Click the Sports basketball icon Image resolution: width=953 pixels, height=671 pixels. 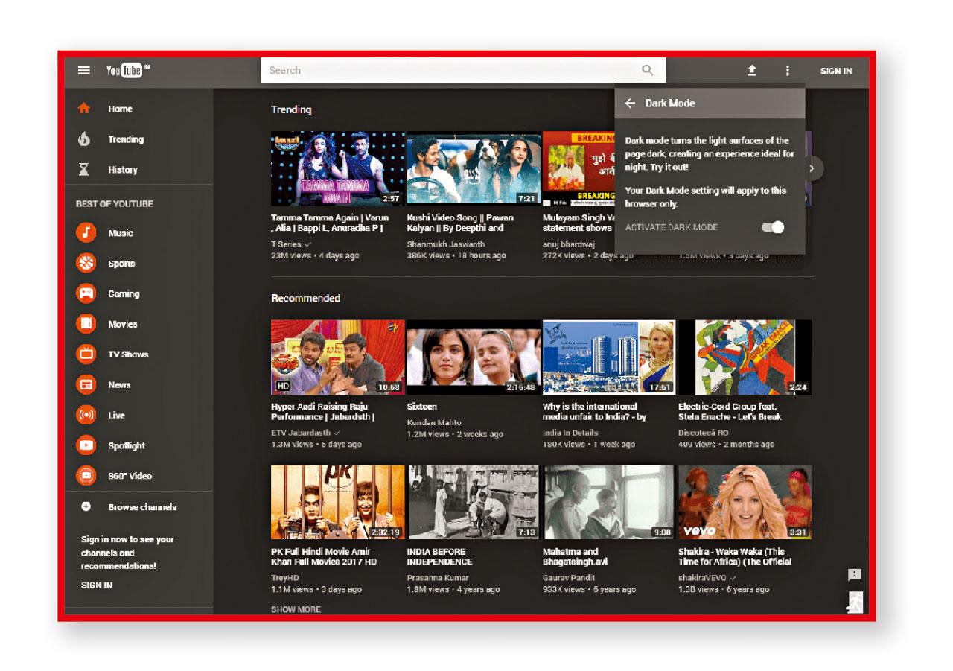pos(86,264)
